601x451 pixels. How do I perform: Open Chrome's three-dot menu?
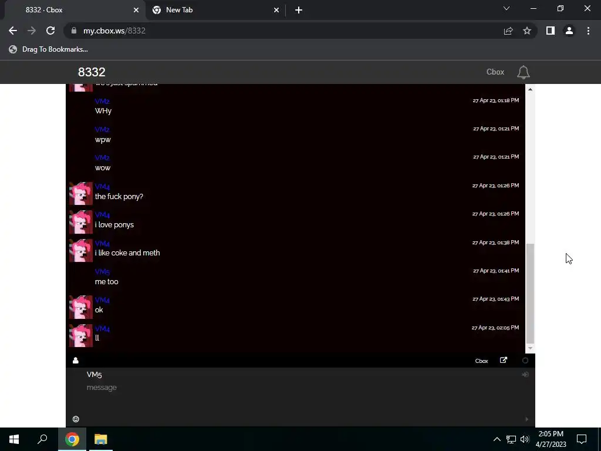click(x=588, y=31)
